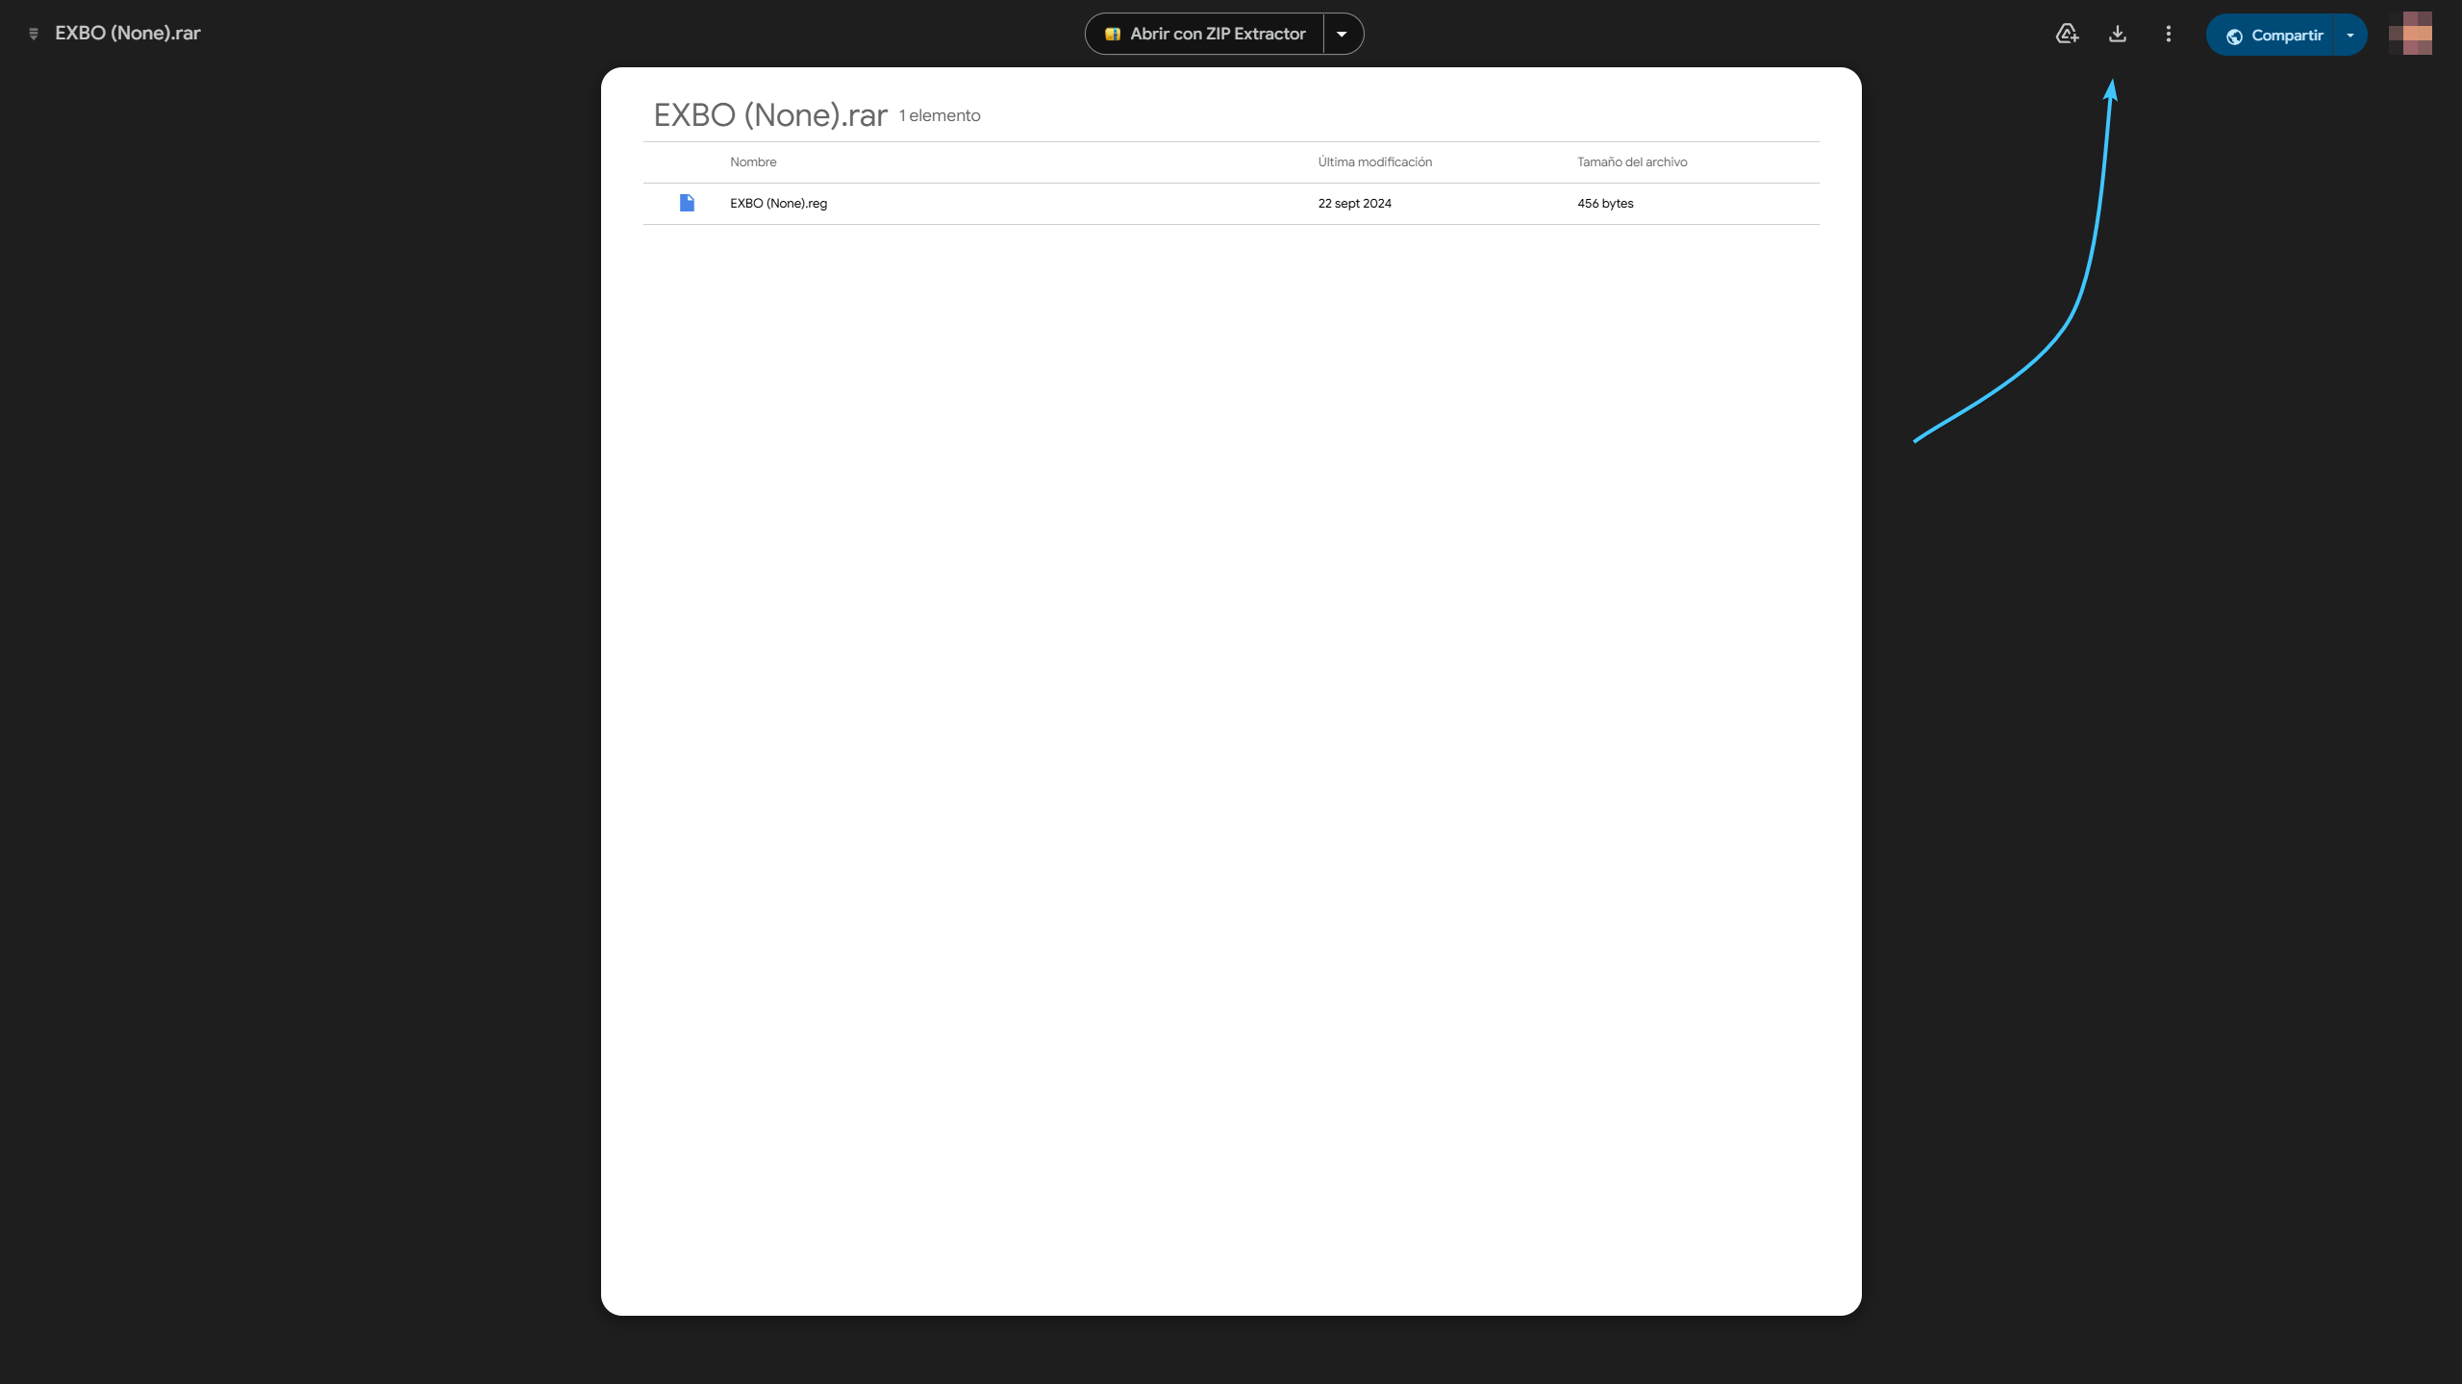Expand the Compartir dropdown arrow

coord(2349,35)
